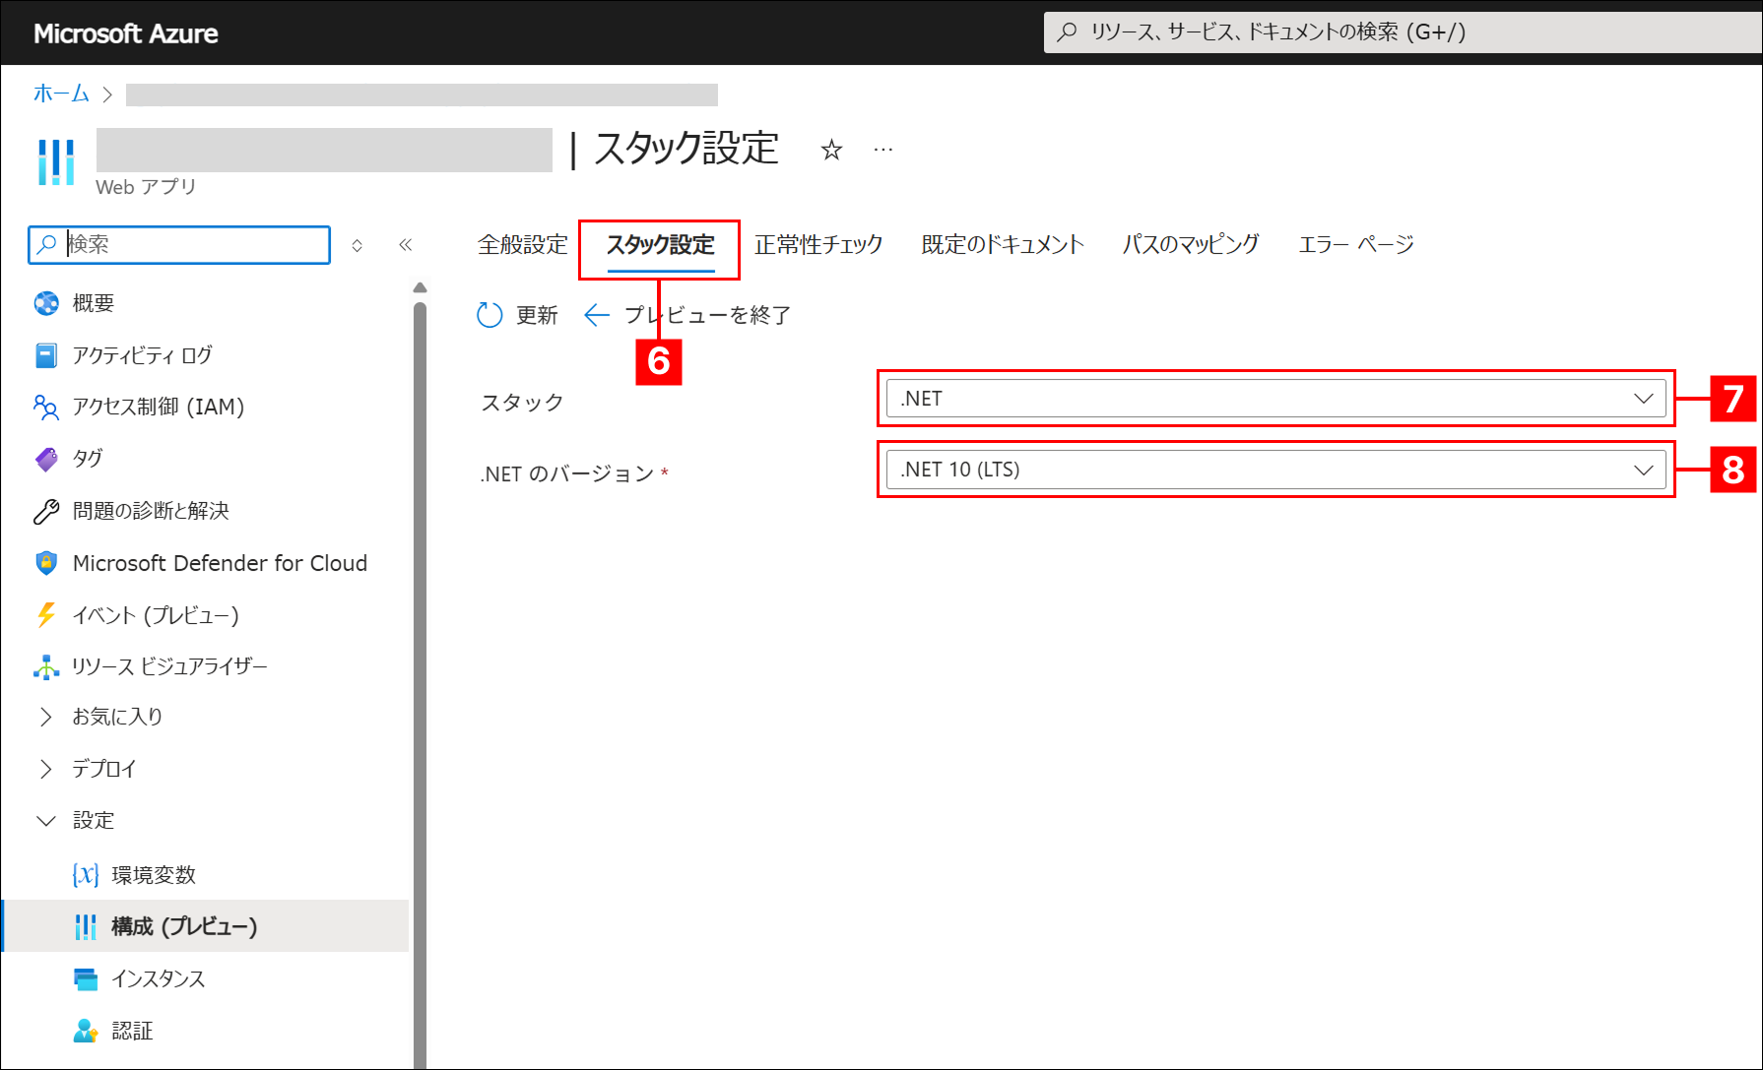
Task: Favorite this page with the star icon
Action: coord(832,150)
